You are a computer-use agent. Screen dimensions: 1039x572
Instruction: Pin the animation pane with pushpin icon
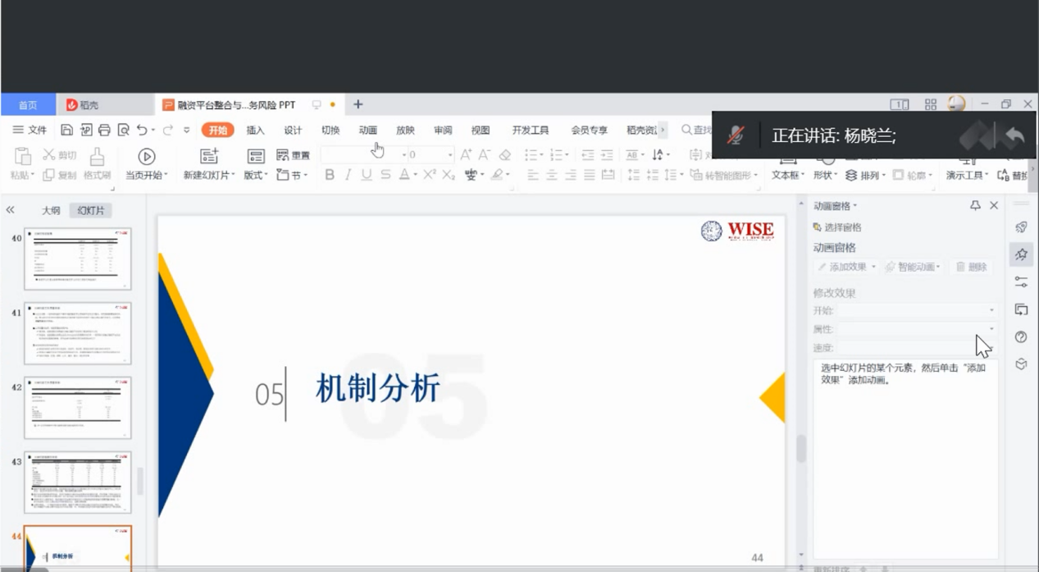point(975,206)
